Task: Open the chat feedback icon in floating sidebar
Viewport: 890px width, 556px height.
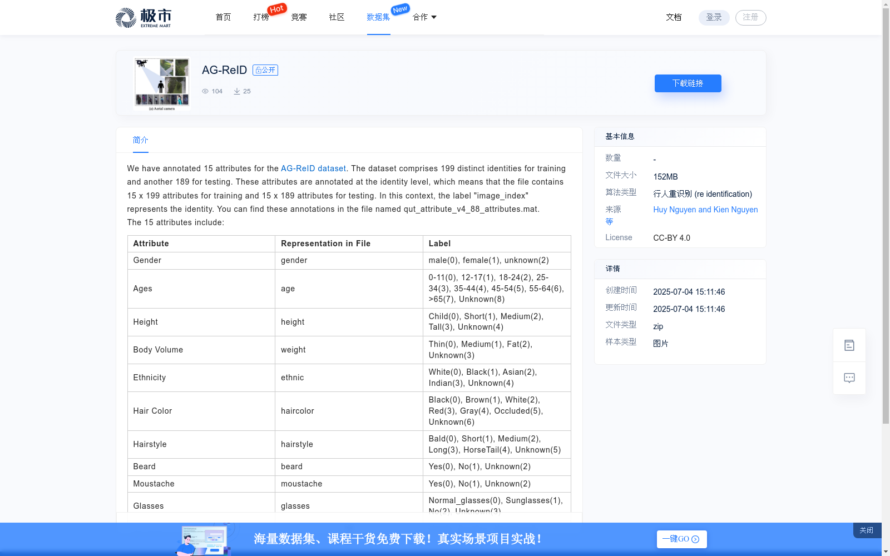Action: tap(849, 378)
